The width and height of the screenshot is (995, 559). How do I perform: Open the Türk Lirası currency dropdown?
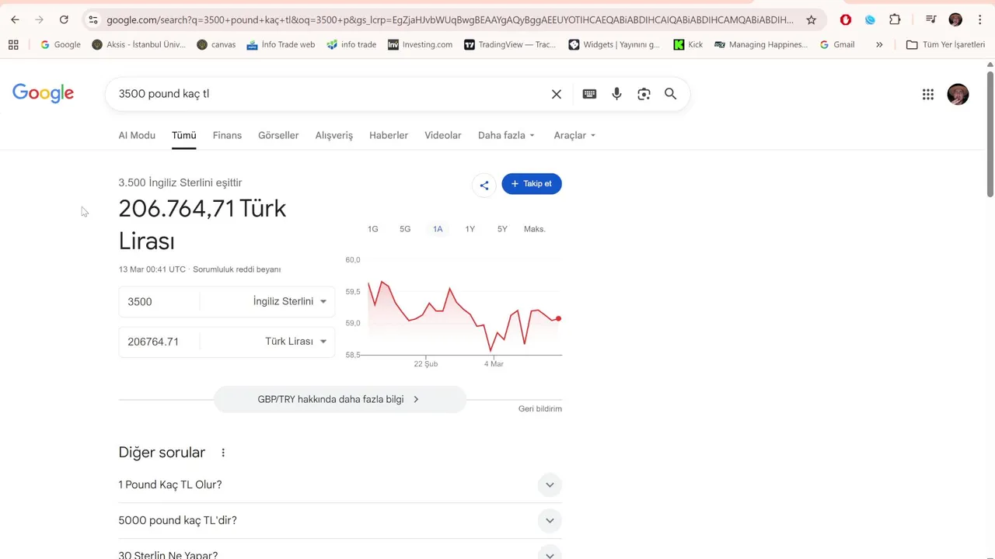(295, 342)
